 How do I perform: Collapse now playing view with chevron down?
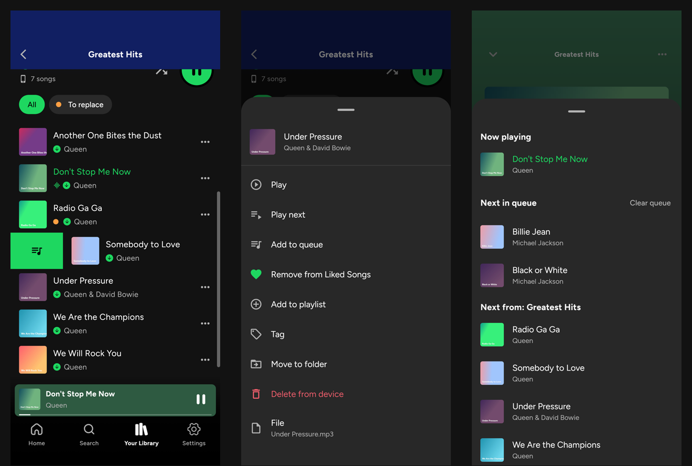click(x=493, y=54)
